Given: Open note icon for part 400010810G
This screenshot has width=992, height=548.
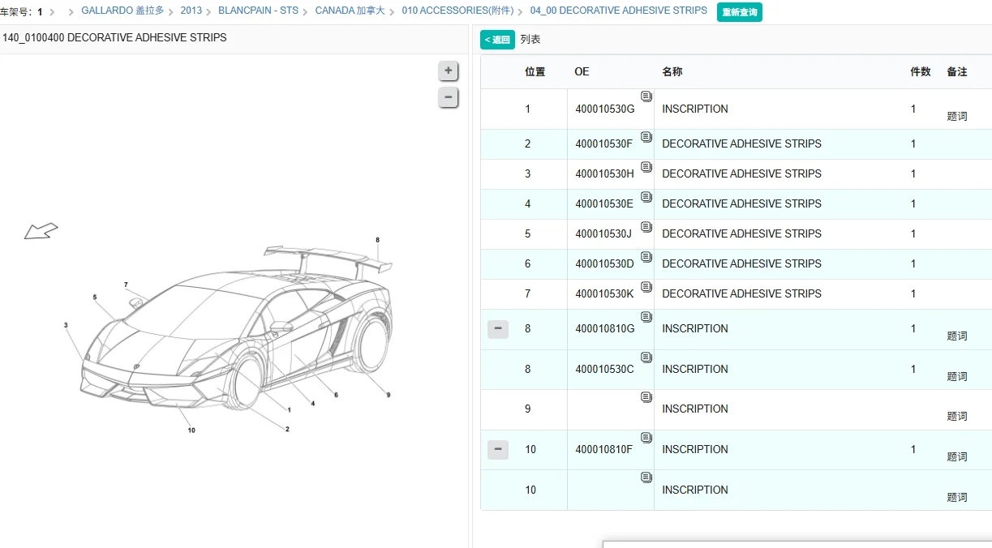Looking at the screenshot, I should [x=646, y=317].
